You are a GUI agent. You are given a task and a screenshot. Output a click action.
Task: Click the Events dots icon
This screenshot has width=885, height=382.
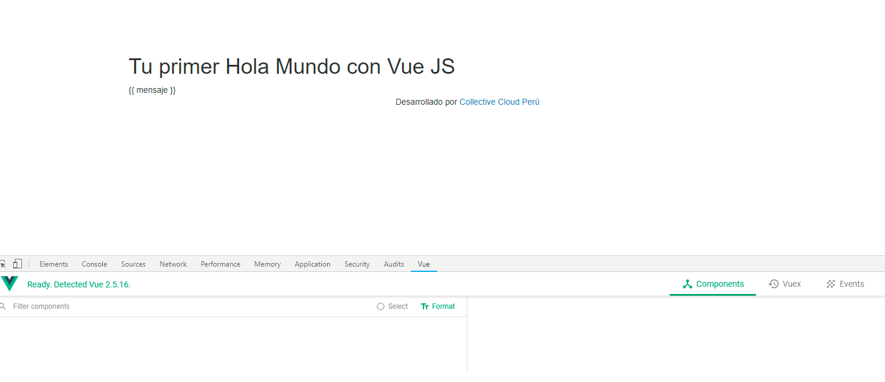pos(831,284)
